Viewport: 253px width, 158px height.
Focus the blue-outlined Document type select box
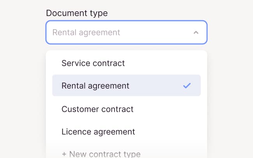[126, 32]
